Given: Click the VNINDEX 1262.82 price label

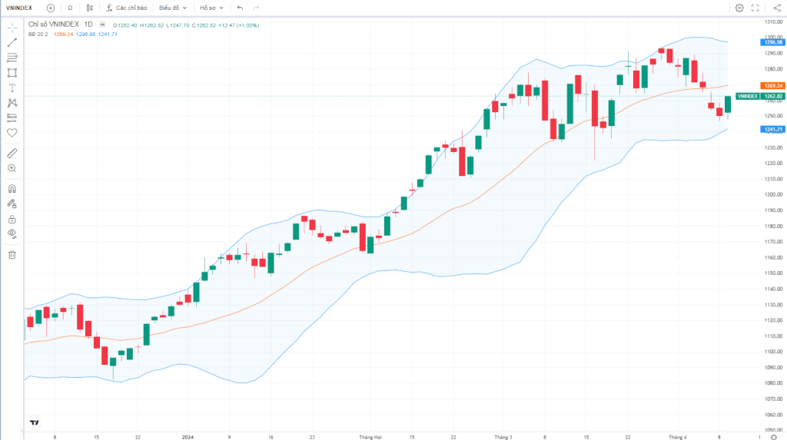Looking at the screenshot, I should pos(760,96).
